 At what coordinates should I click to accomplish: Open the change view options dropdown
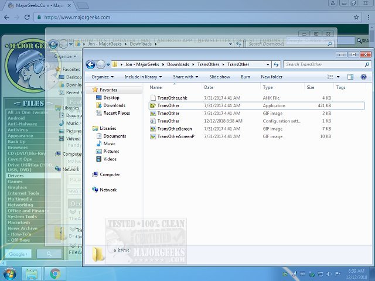(x=339, y=77)
